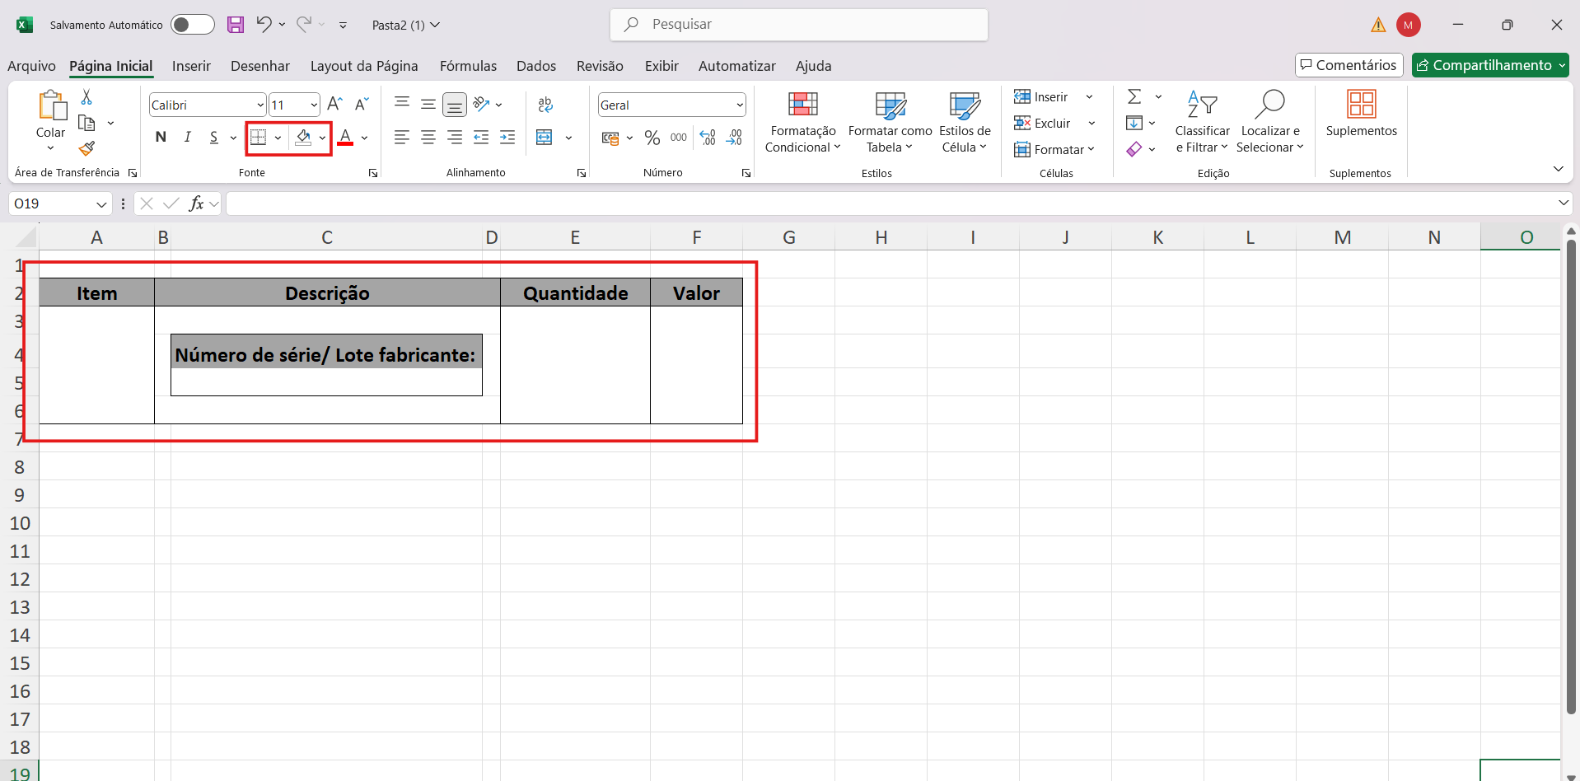Open the account profile M avatar
Image resolution: width=1580 pixels, height=781 pixels.
coord(1409,25)
